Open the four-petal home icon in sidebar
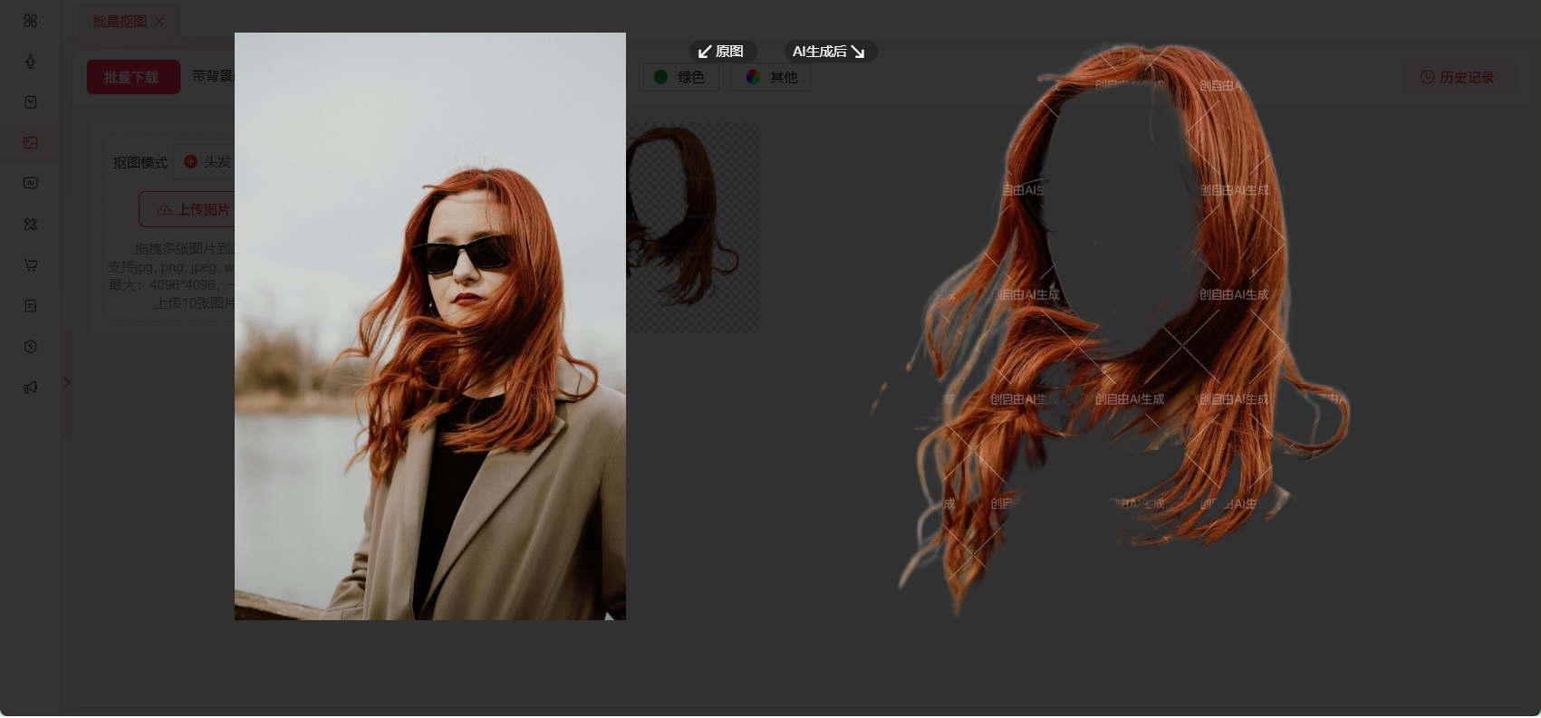Image resolution: width=1541 pixels, height=718 pixels. coord(31,21)
